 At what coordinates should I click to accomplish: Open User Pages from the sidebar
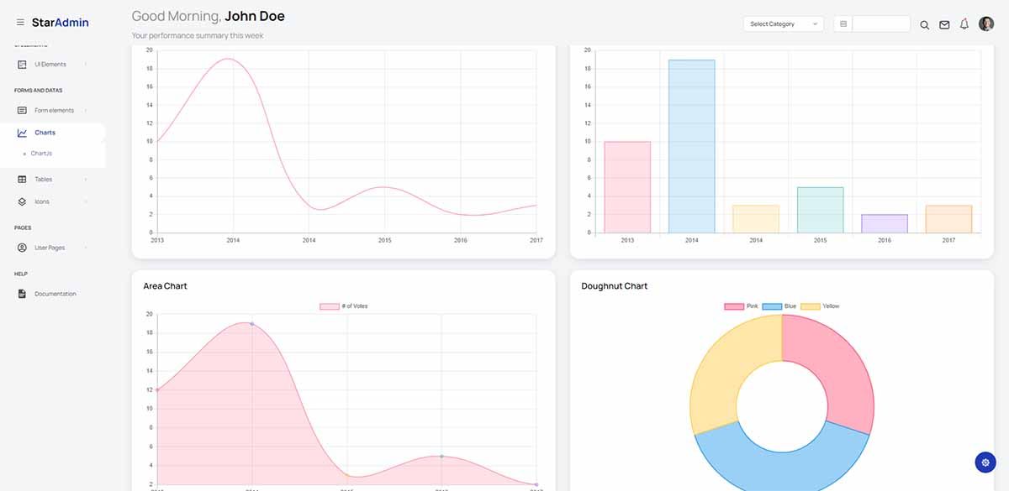21,247
